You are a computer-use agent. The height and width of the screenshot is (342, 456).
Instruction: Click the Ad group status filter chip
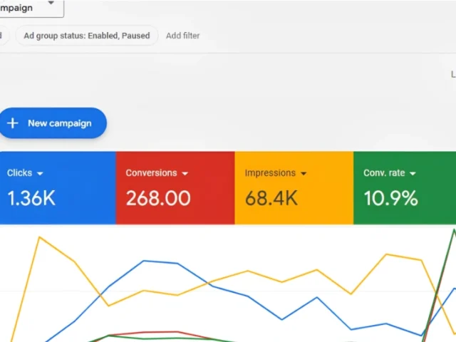(87, 36)
